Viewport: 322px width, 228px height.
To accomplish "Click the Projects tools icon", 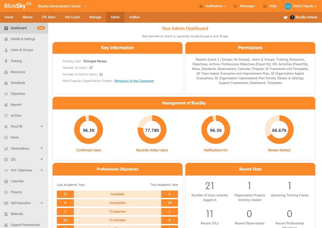I will [6, 192].
